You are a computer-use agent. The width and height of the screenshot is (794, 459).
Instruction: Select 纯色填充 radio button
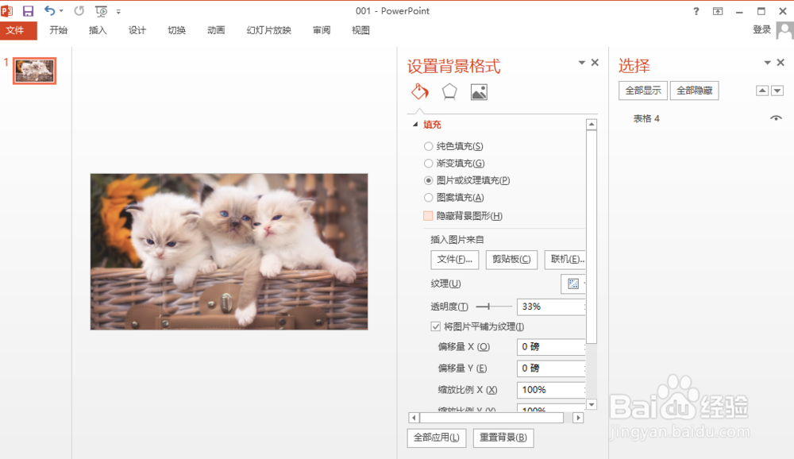pyautogui.click(x=429, y=146)
